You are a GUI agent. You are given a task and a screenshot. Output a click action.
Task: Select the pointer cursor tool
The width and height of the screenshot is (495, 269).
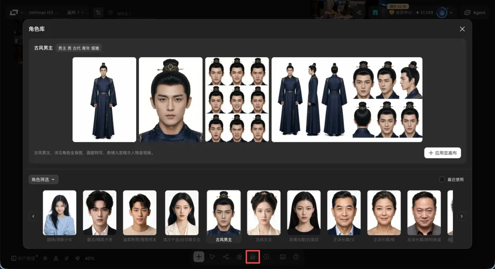(212, 257)
